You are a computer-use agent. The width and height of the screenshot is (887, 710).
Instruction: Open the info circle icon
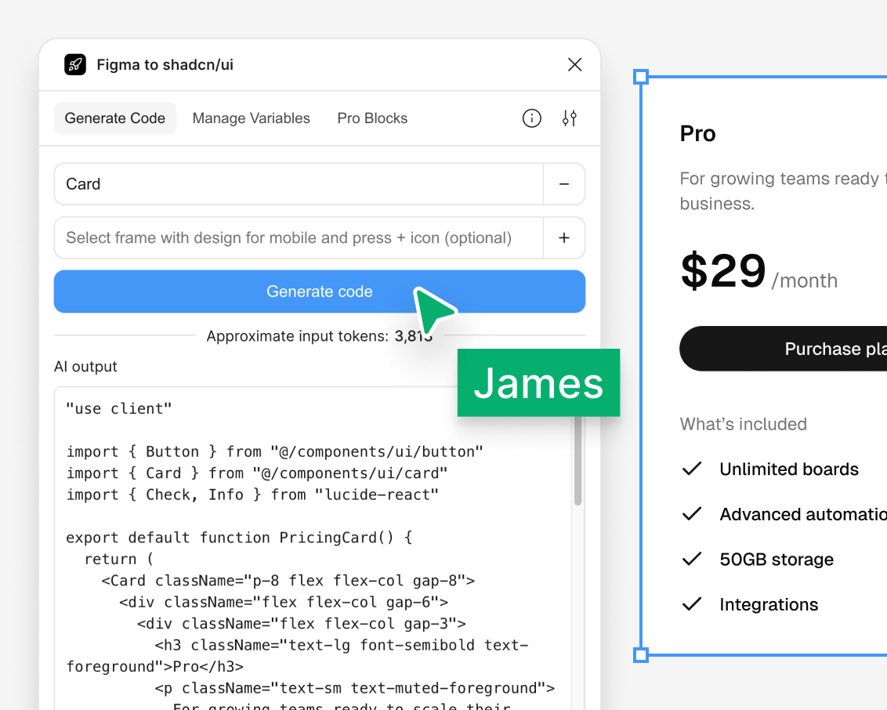(x=532, y=118)
